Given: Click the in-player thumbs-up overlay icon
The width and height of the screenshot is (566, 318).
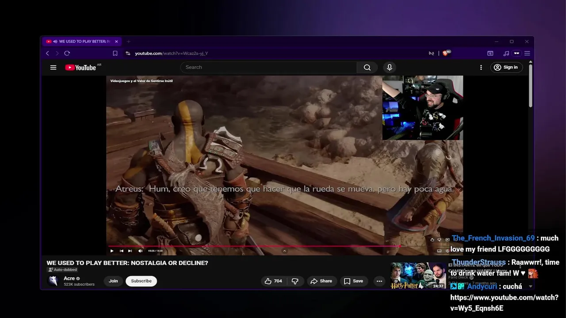Looking at the screenshot, I should (x=432, y=239).
